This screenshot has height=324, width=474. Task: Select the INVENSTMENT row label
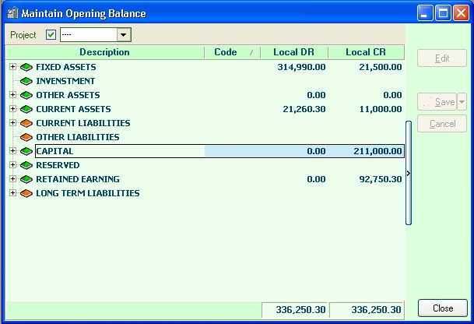click(x=65, y=81)
